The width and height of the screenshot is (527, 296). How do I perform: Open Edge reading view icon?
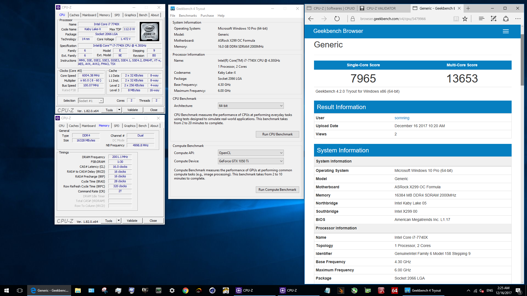pos(456,19)
